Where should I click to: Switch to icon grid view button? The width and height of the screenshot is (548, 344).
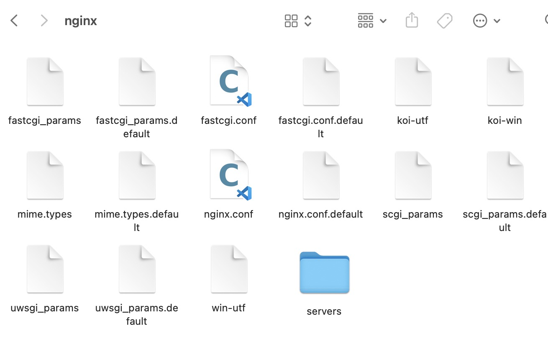pos(291,21)
